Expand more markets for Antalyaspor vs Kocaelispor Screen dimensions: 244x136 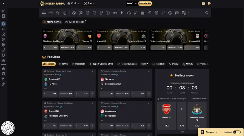pos(149,126)
